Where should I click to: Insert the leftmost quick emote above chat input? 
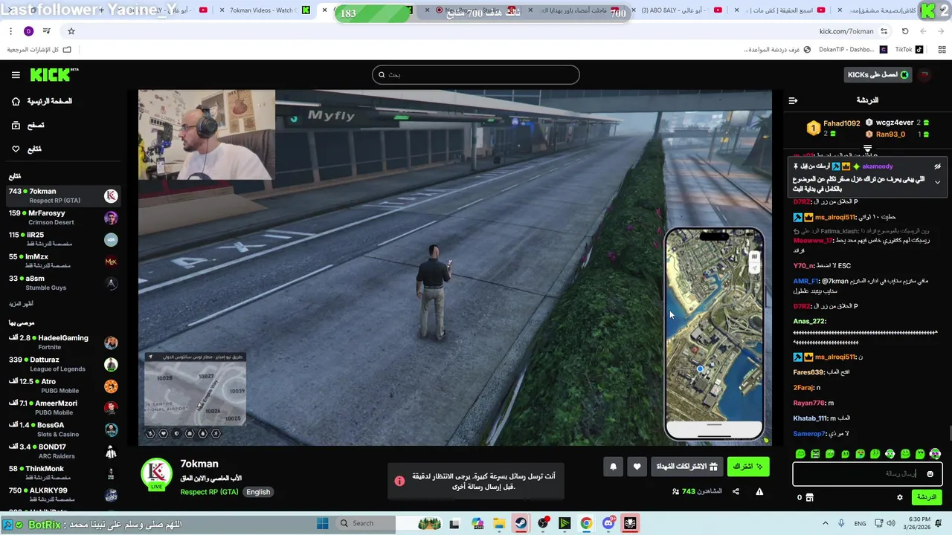[800, 453]
